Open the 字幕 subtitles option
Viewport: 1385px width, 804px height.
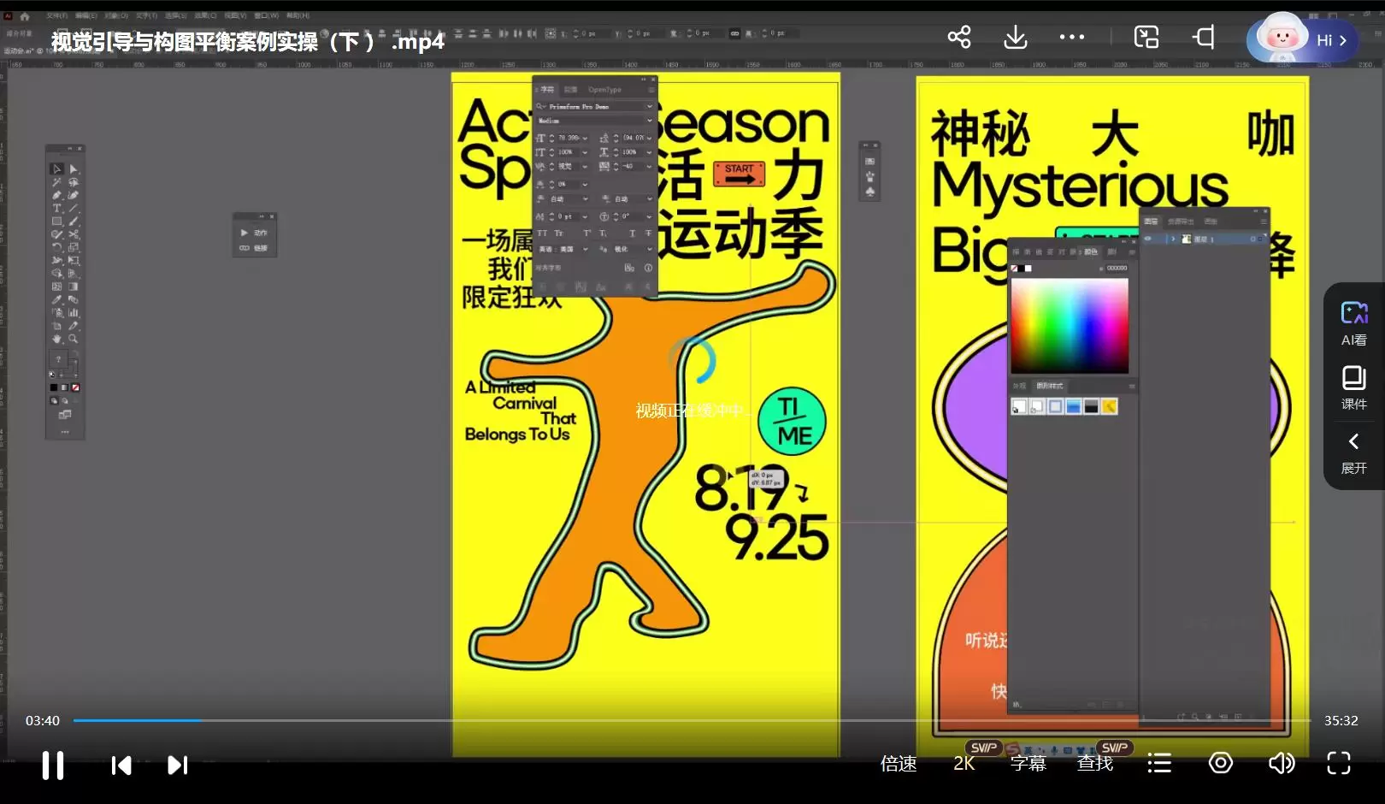tap(1028, 763)
